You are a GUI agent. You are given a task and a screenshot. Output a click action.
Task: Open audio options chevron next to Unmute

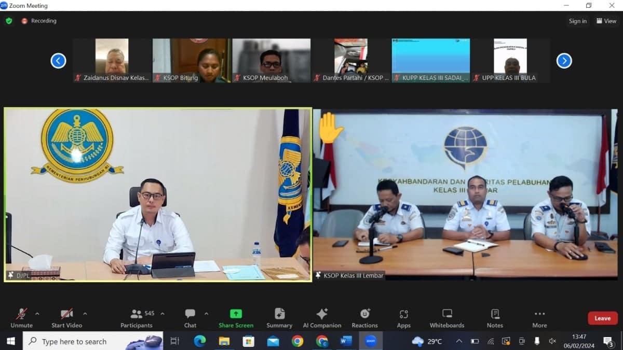[x=38, y=314]
